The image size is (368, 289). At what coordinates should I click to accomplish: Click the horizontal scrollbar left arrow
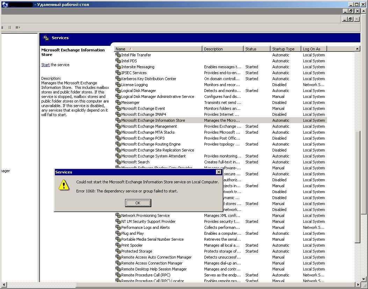pos(3,285)
